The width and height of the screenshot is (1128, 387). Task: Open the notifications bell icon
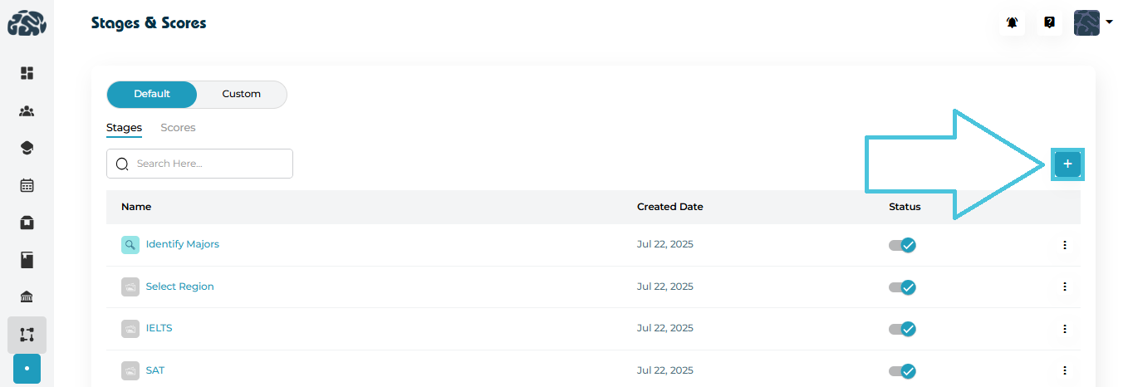pyautogui.click(x=1012, y=22)
